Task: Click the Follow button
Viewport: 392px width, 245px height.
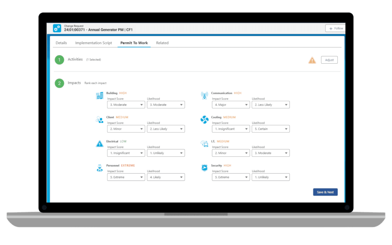Action: point(335,28)
